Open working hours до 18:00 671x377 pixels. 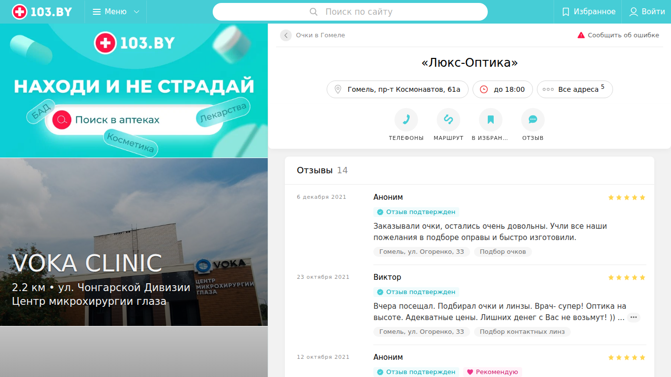(x=503, y=89)
